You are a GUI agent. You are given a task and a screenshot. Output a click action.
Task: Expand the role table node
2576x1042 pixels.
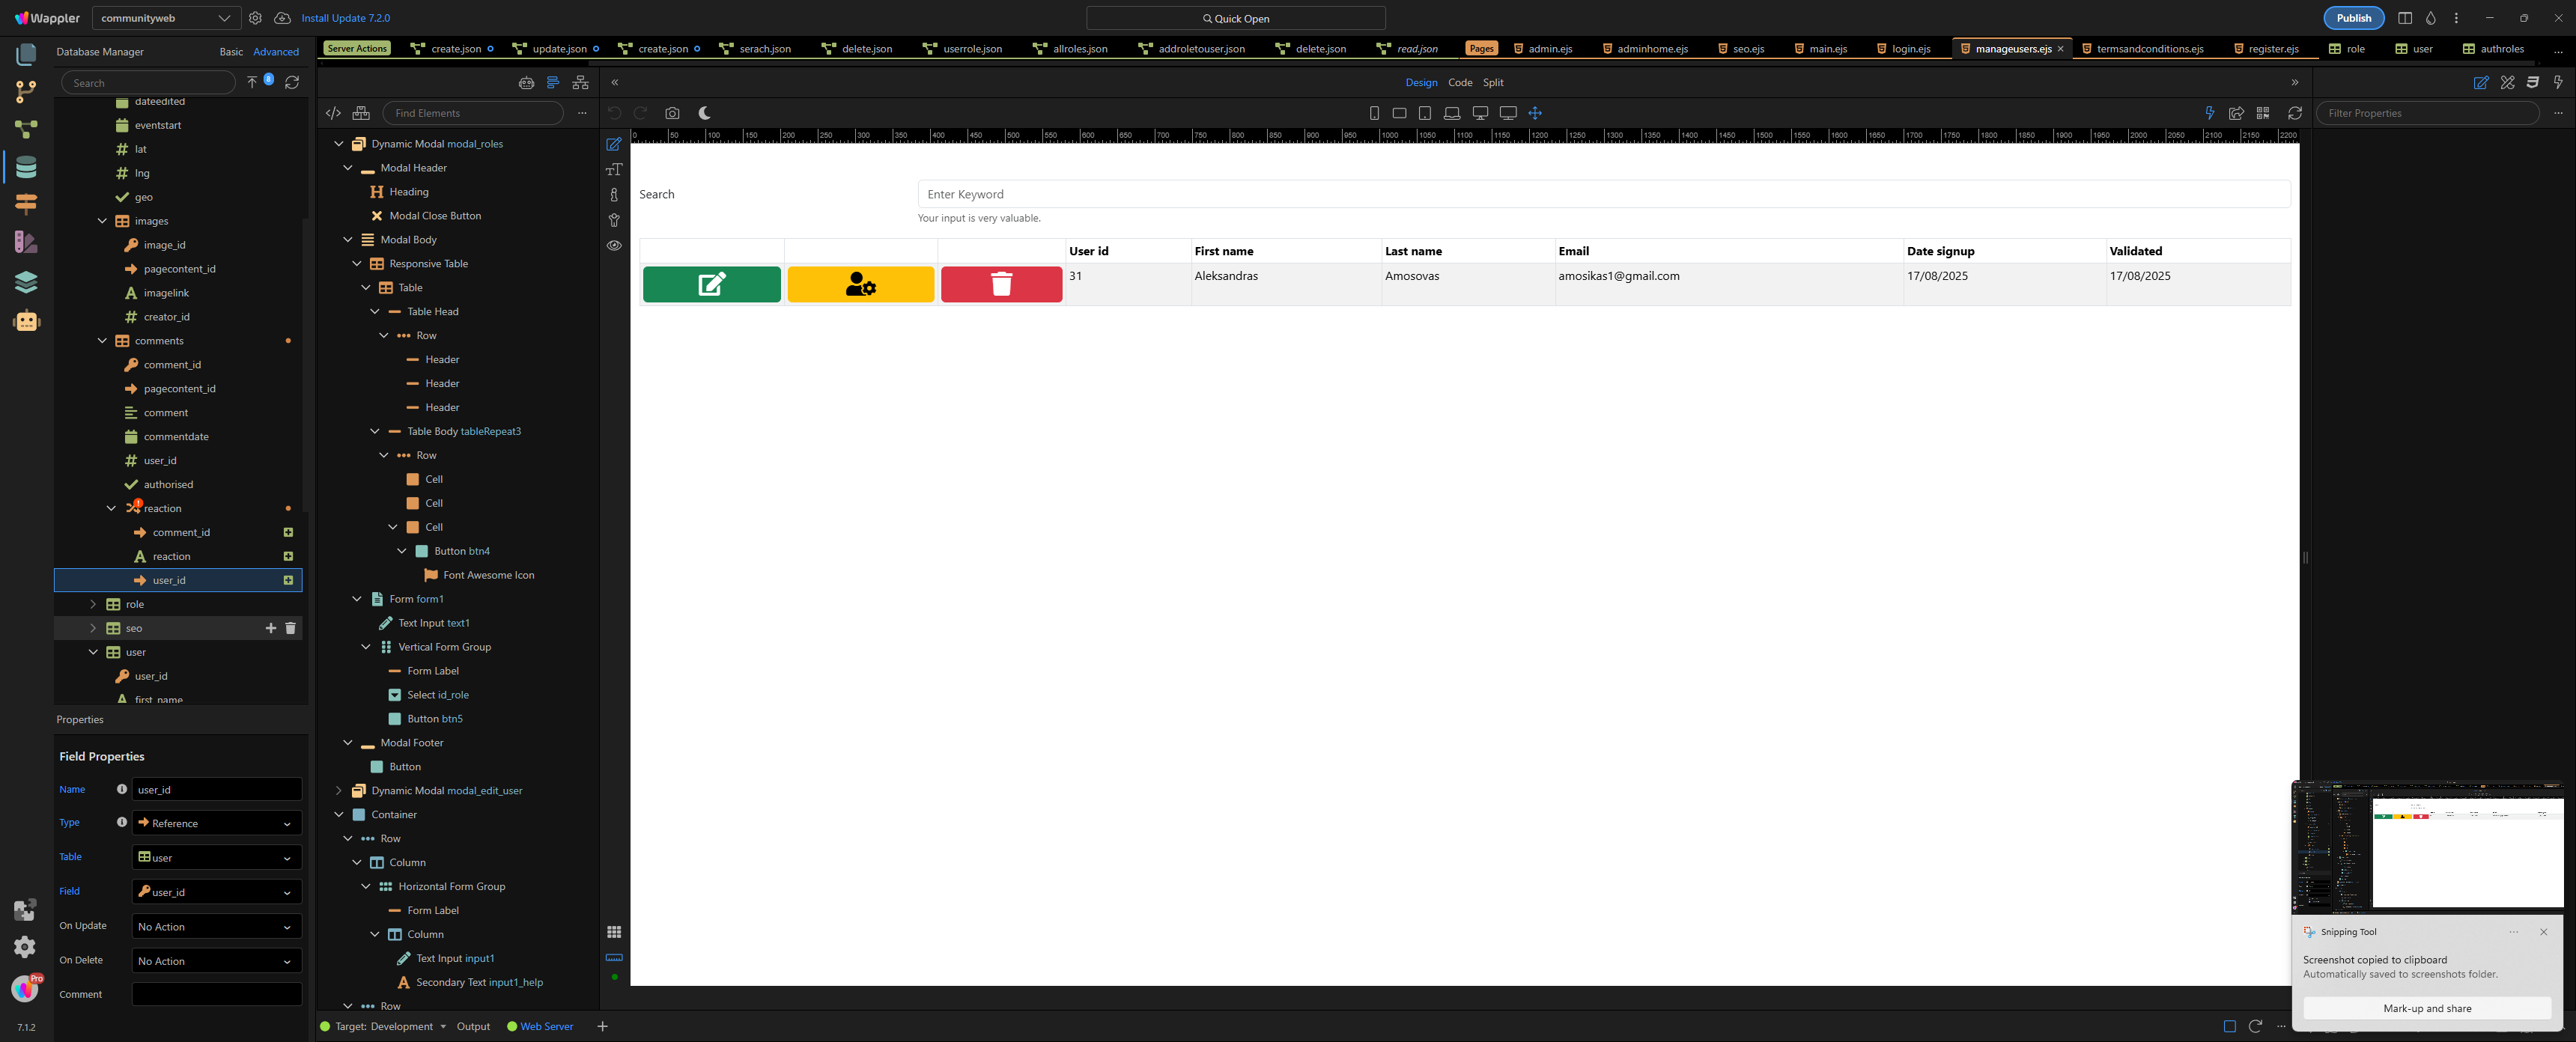pos(93,604)
